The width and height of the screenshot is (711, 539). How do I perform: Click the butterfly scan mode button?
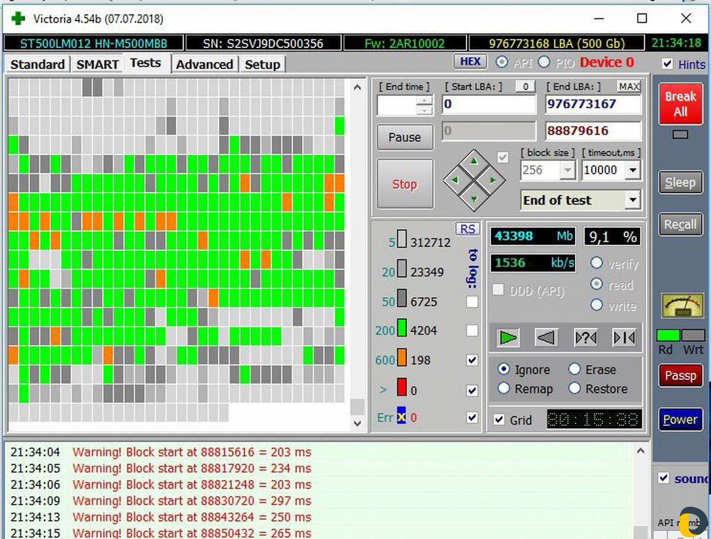point(624,338)
